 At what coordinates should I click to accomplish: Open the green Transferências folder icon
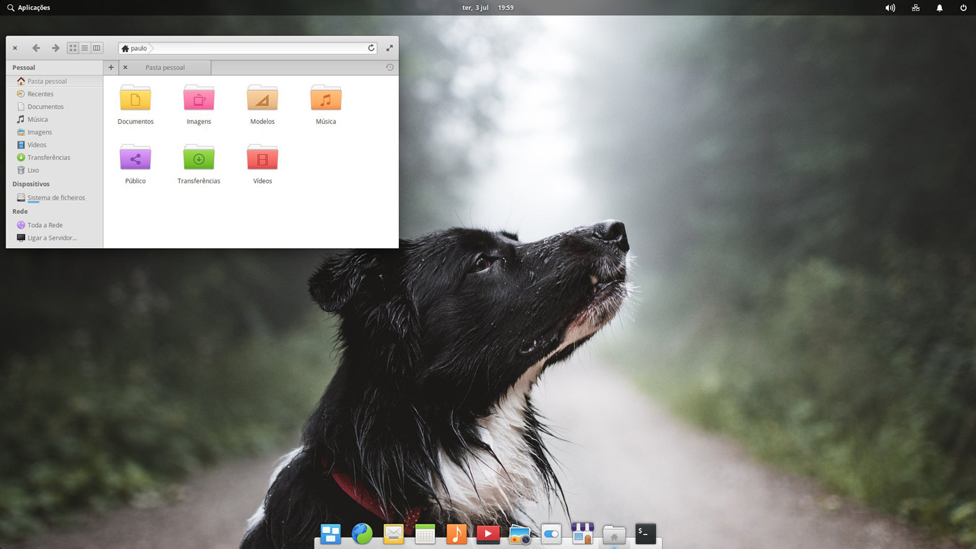(x=199, y=157)
